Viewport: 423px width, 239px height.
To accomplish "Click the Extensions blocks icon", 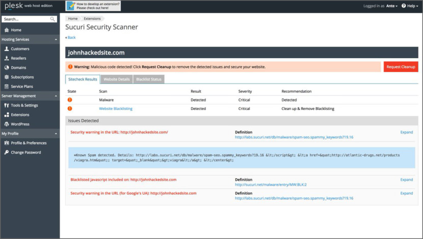I will (7, 115).
